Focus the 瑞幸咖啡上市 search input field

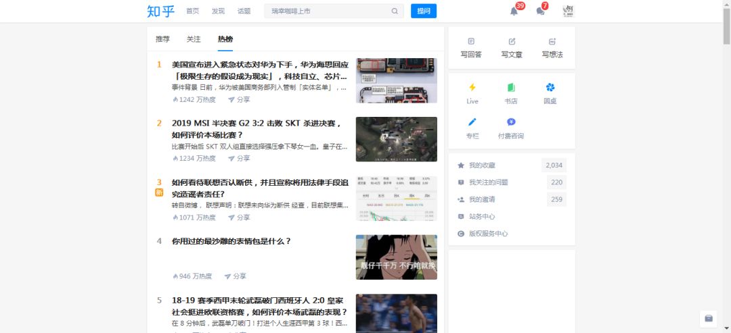329,11
